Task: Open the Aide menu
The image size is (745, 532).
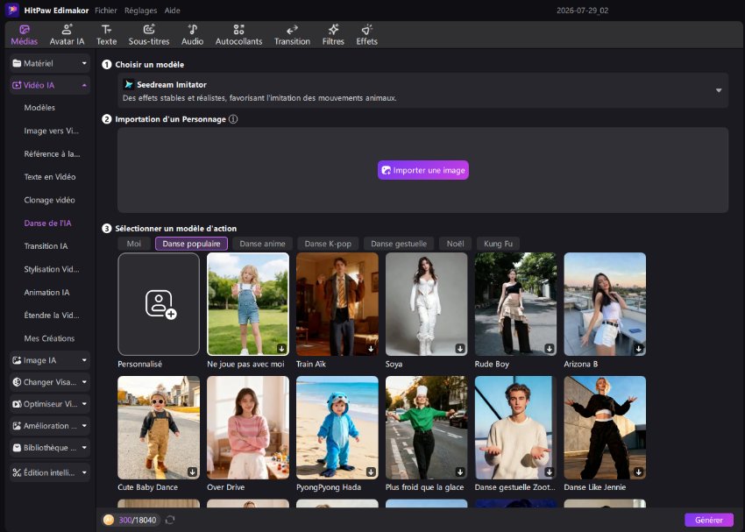Action: pyautogui.click(x=172, y=11)
